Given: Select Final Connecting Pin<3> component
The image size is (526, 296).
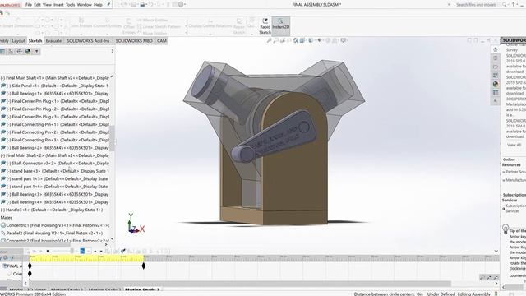Looking at the screenshot, I should (x=54, y=140).
